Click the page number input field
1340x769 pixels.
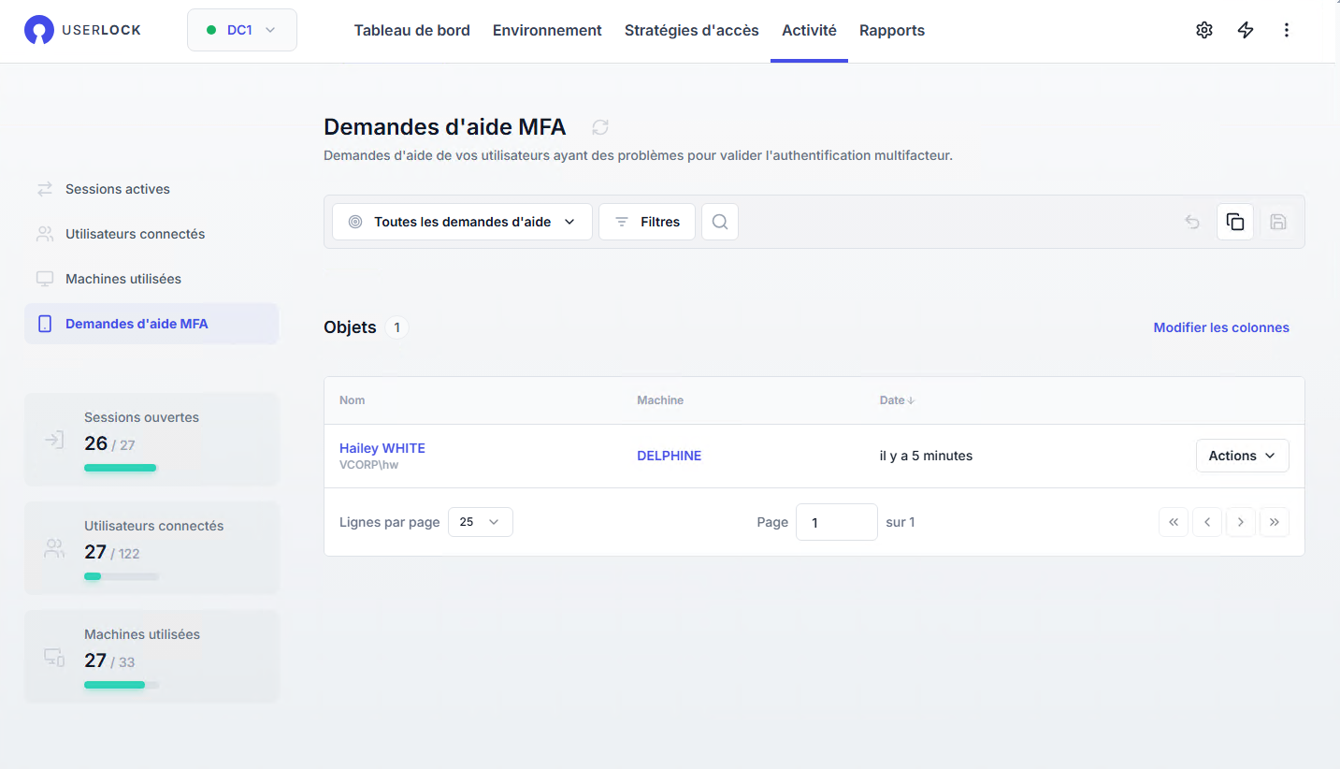[836, 522]
